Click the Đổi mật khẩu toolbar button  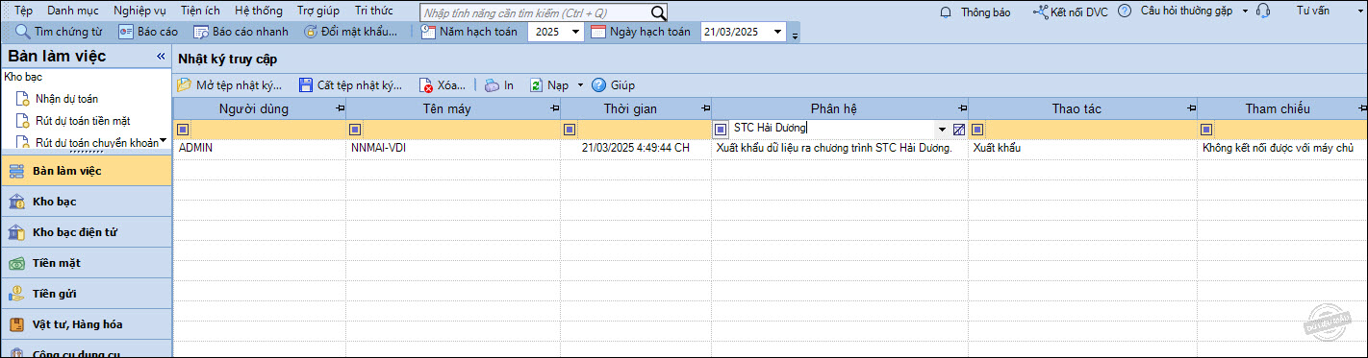click(350, 32)
